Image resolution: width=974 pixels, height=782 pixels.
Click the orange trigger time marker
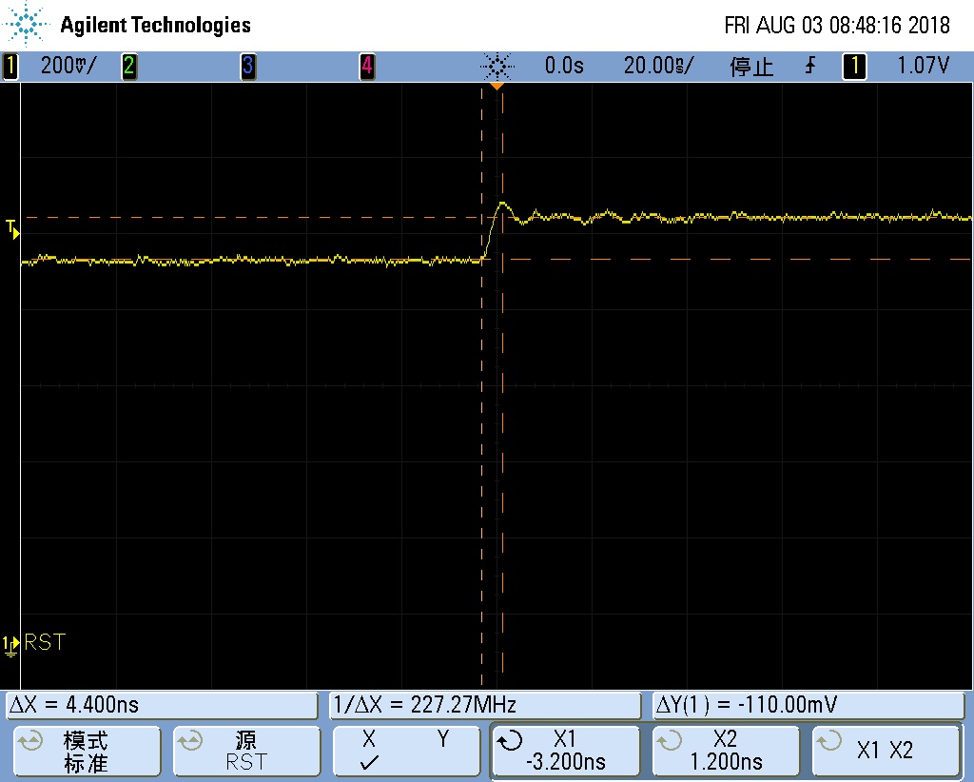pyautogui.click(x=497, y=86)
